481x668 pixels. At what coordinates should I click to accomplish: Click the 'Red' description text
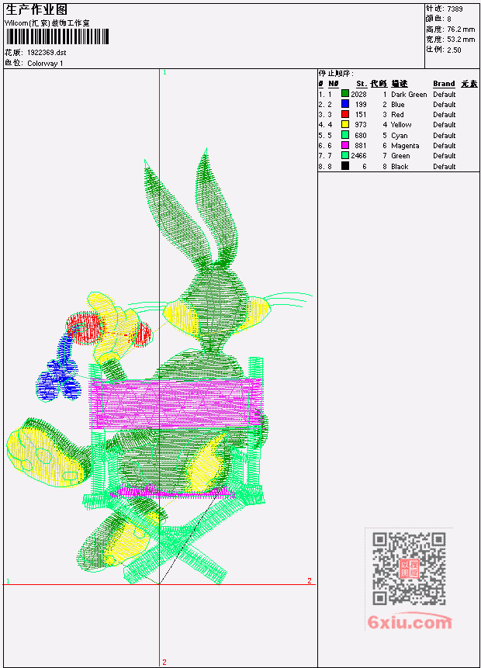tap(397, 115)
